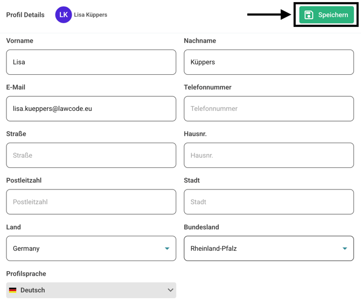Click the LK avatar circle

[x=64, y=15]
